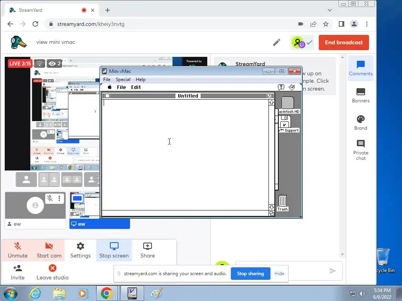
Task: Hide the screen sharing notification
Action: pyautogui.click(x=279, y=273)
